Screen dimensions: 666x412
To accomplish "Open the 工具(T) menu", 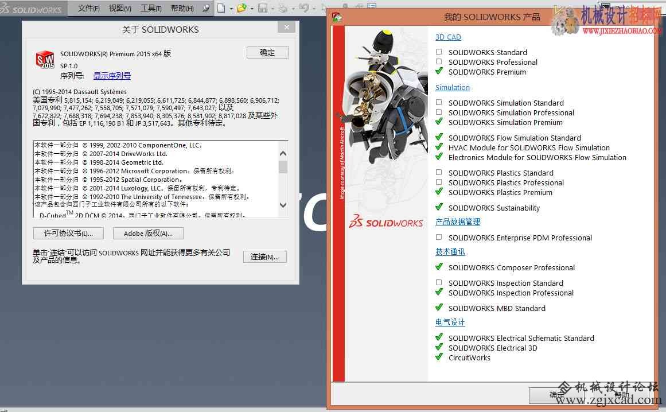I will (x=151, y=8).
